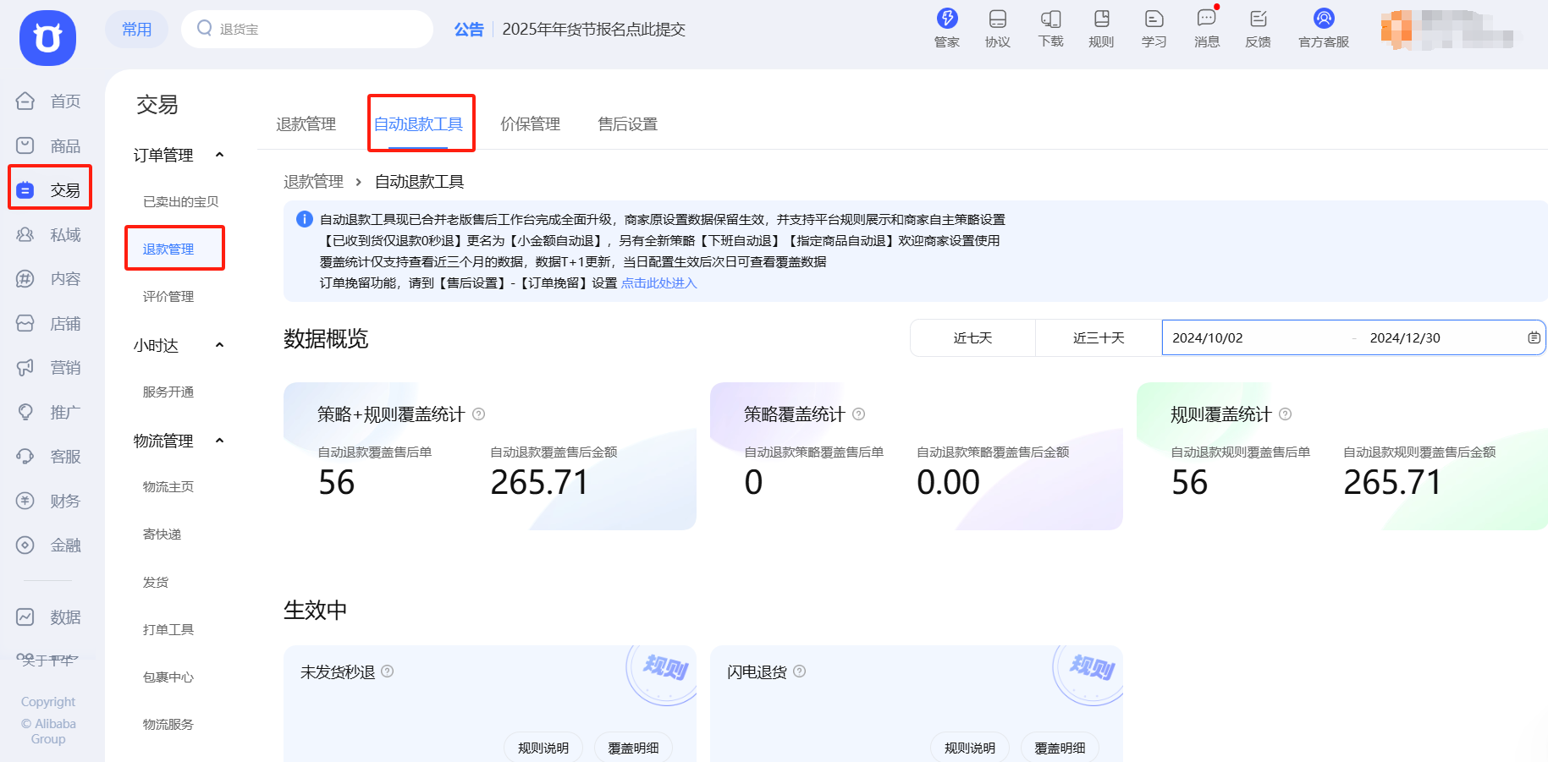Screen dimensions: 1548x762
Task: Open 发货 menu item
Action: pos(156,582)
